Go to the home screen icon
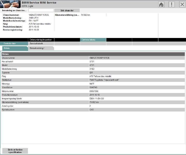The width and height of the screenshot is (186, 155). coord(161,4)
